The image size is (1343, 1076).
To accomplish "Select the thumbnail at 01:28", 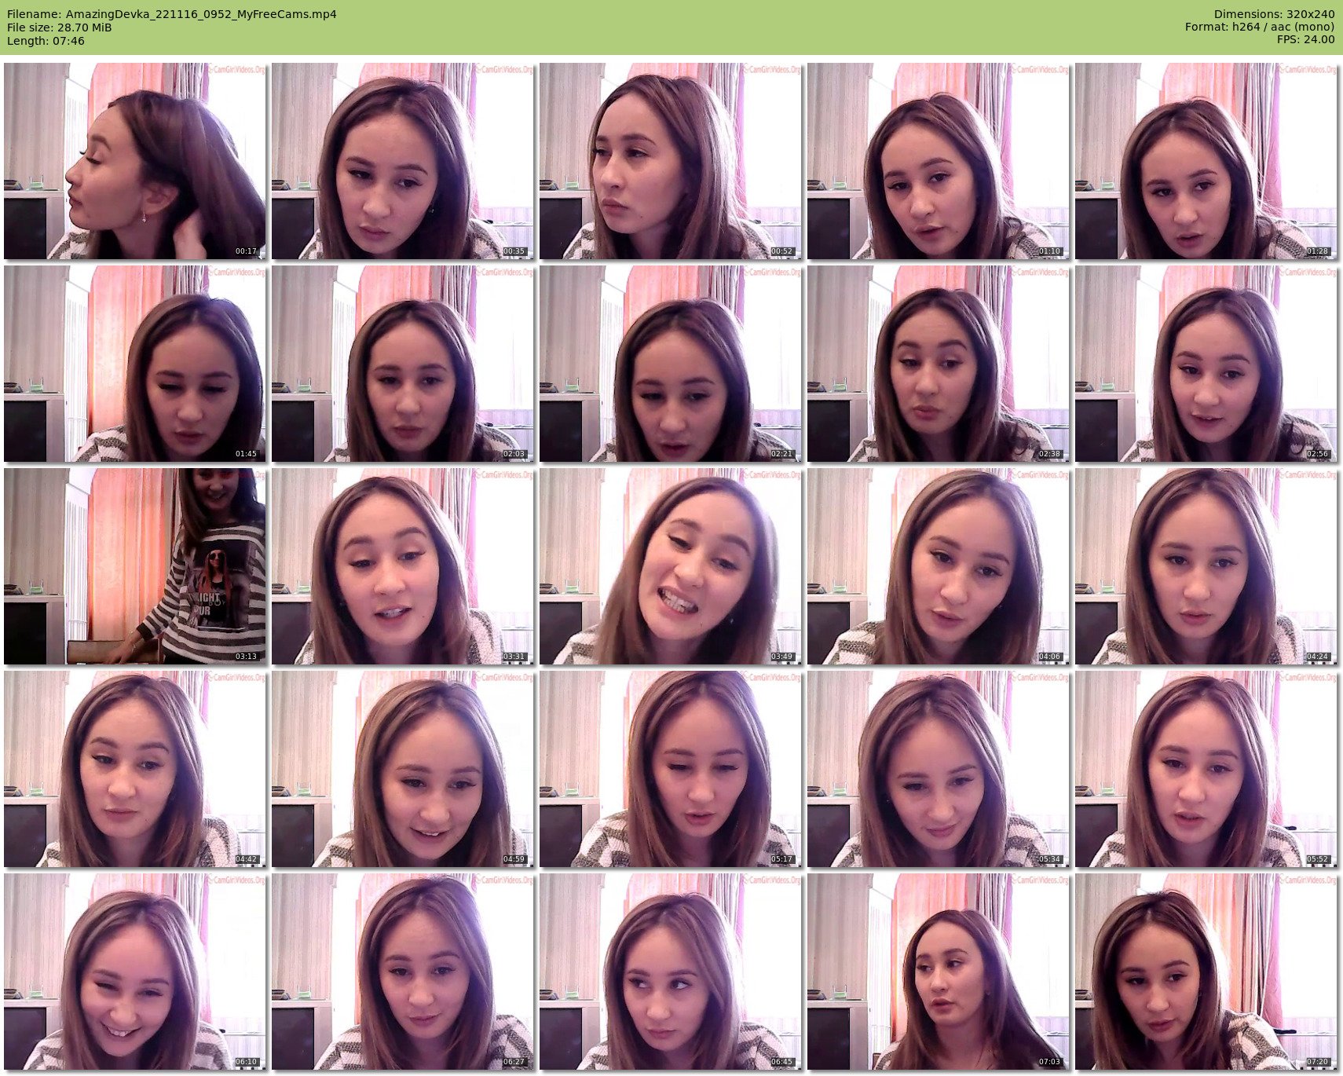I will pyautogui.click(x=1206, y=161).
